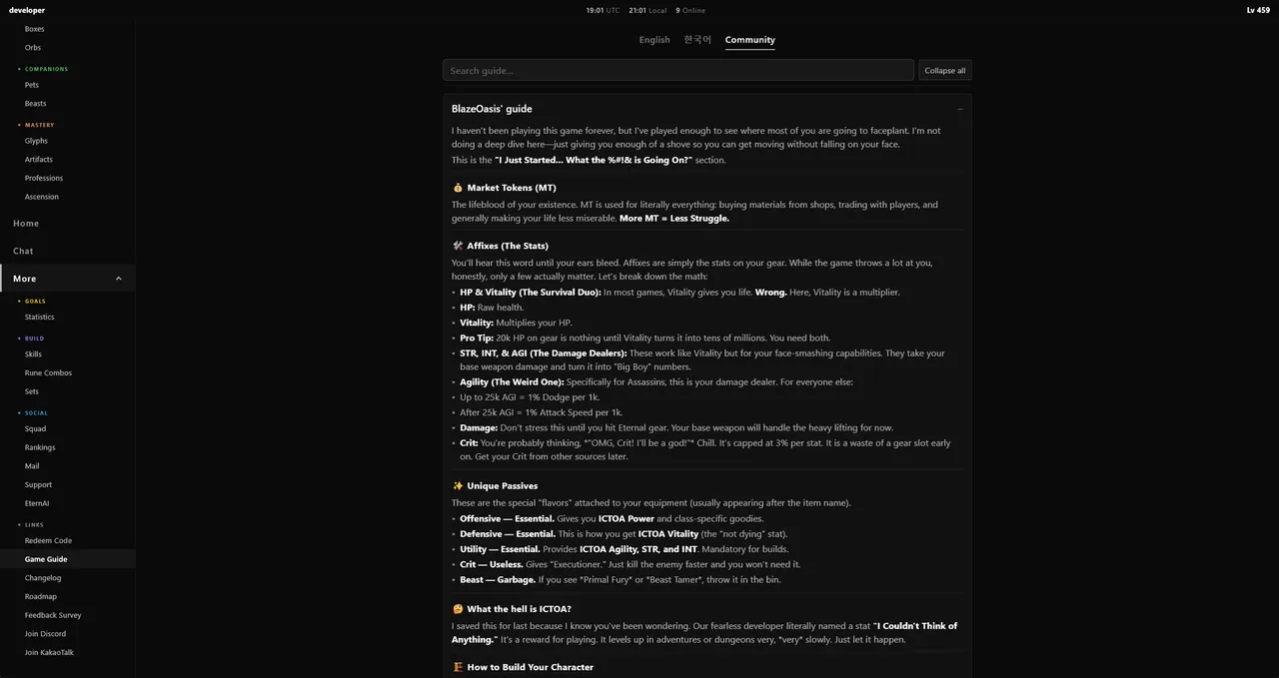Focus the Search guide input field
The image size is (1279, 678).
[x=678, y=70]
